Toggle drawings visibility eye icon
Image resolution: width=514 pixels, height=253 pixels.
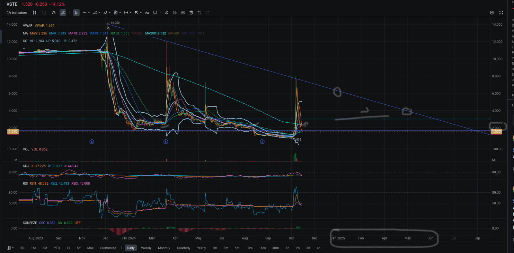pos(183,13)
